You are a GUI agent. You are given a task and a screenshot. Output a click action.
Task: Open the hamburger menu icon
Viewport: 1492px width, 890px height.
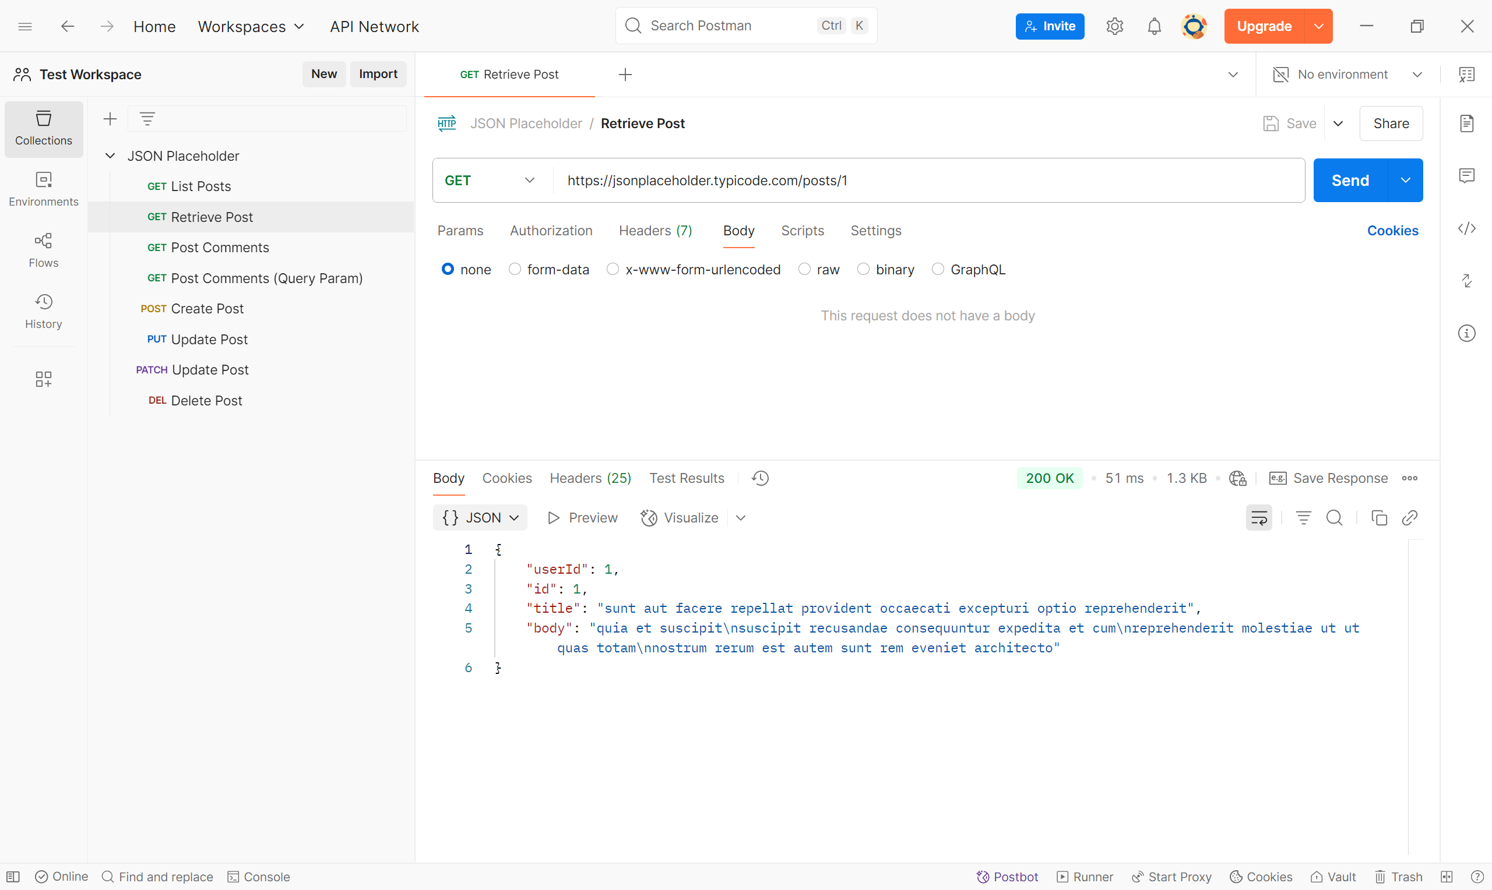pos(25,26)
